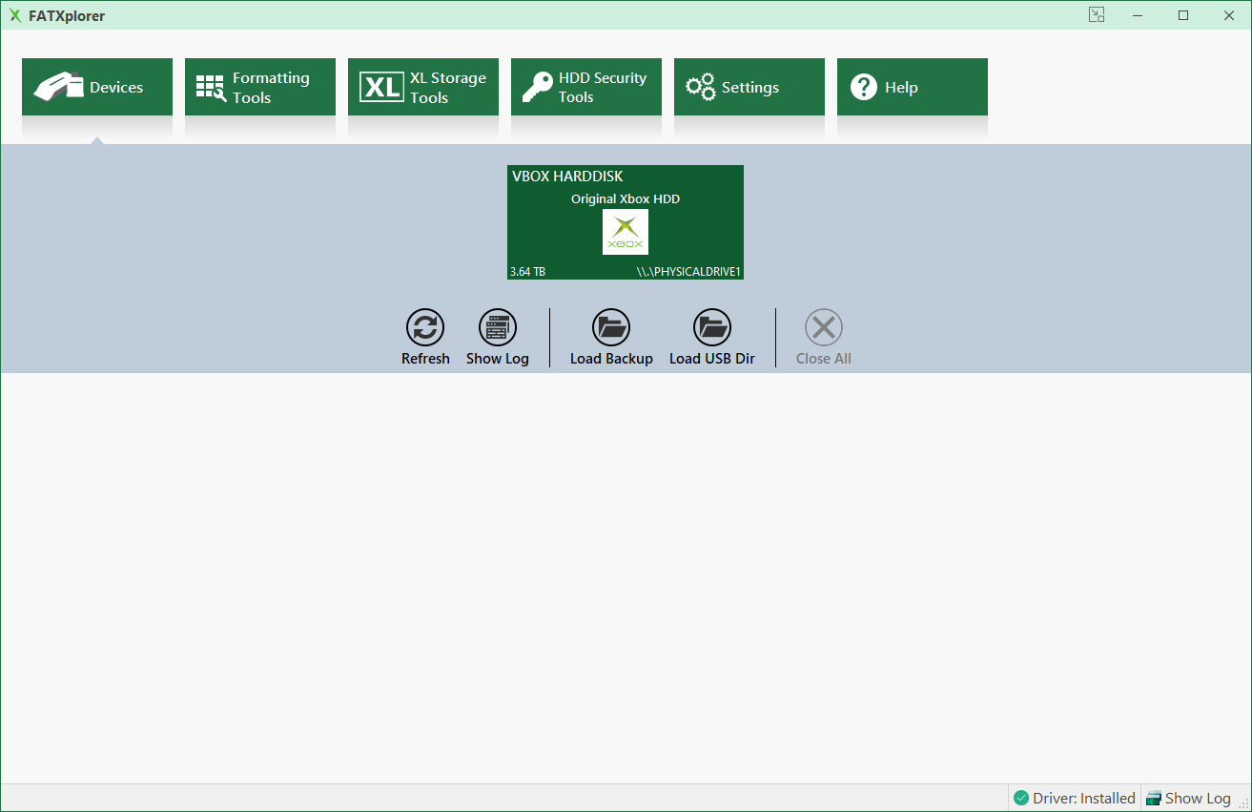Click the Driver: Installed status indicator
Screen dimensions: 1252x812
click(x=1075, y=798)
